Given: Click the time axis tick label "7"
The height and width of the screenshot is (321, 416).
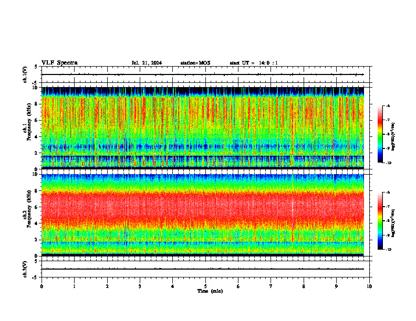Looking at the screenshot, I should pyautogui.click(x=271, y=286).
